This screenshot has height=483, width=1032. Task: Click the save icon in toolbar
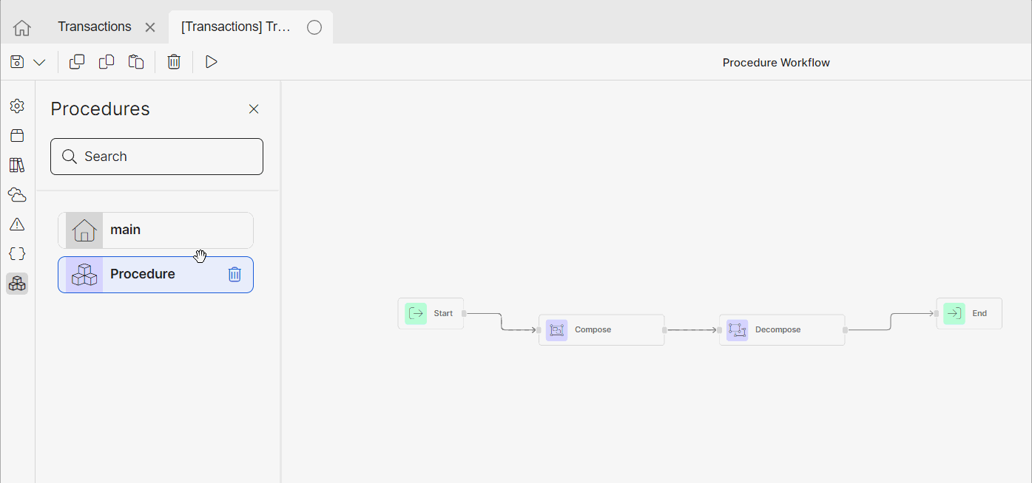click(x=17, y=62)
